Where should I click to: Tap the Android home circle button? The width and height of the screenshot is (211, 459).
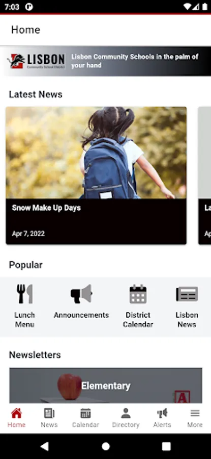tap(106, 446)
